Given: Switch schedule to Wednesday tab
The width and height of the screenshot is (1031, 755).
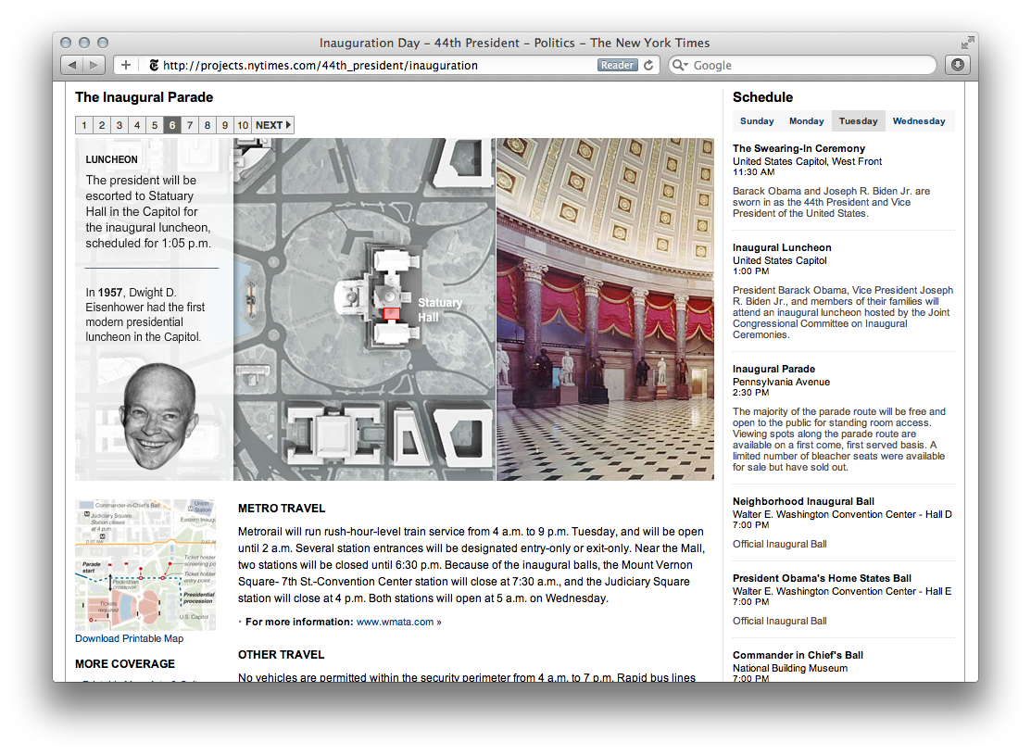Looking at the screenshot, I should tap(919, 121).
